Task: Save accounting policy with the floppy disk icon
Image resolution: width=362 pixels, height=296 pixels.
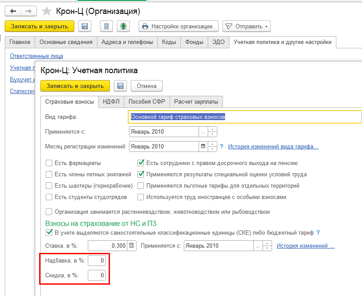Action: pyautogui.click(x=120, y=86)
